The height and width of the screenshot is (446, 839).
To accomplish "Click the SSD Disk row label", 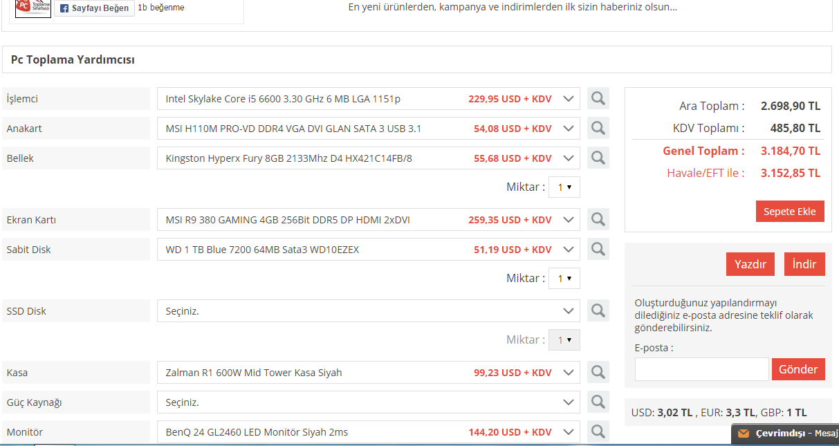I will (x=26, y=311).
